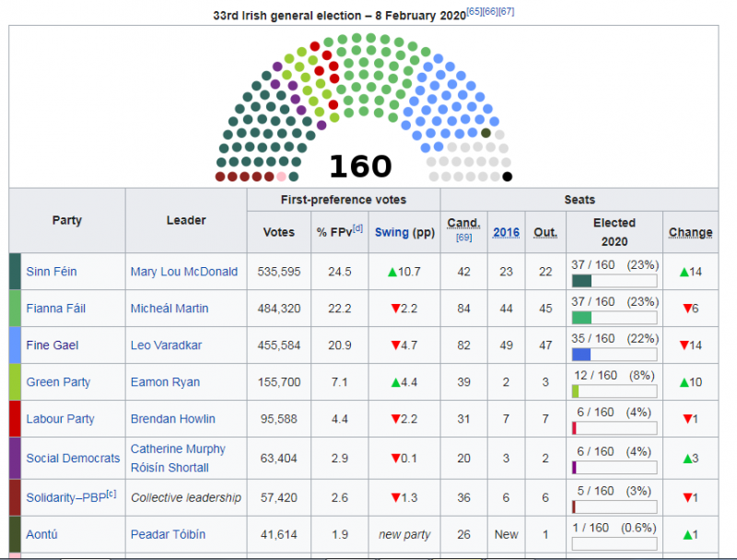Viewport: 737px width, 560px height.
Task: Open Peadar Tóibín's page
Action: (x=168, y=534)
